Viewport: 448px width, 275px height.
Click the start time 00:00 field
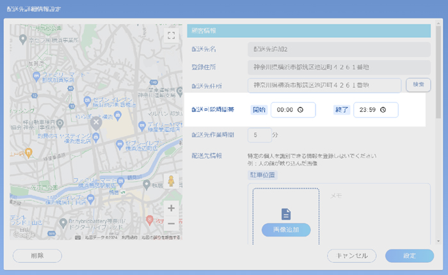pos(293,110)
